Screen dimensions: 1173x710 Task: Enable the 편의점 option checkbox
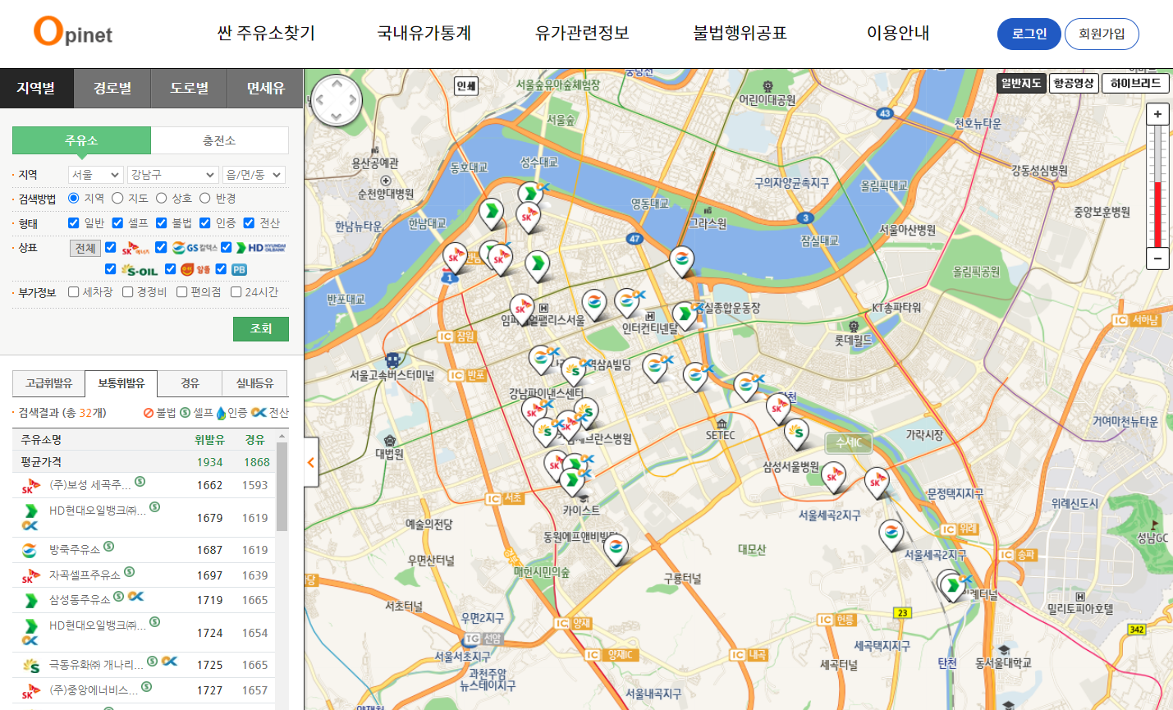pyautogui.click(x=182, y=291)
